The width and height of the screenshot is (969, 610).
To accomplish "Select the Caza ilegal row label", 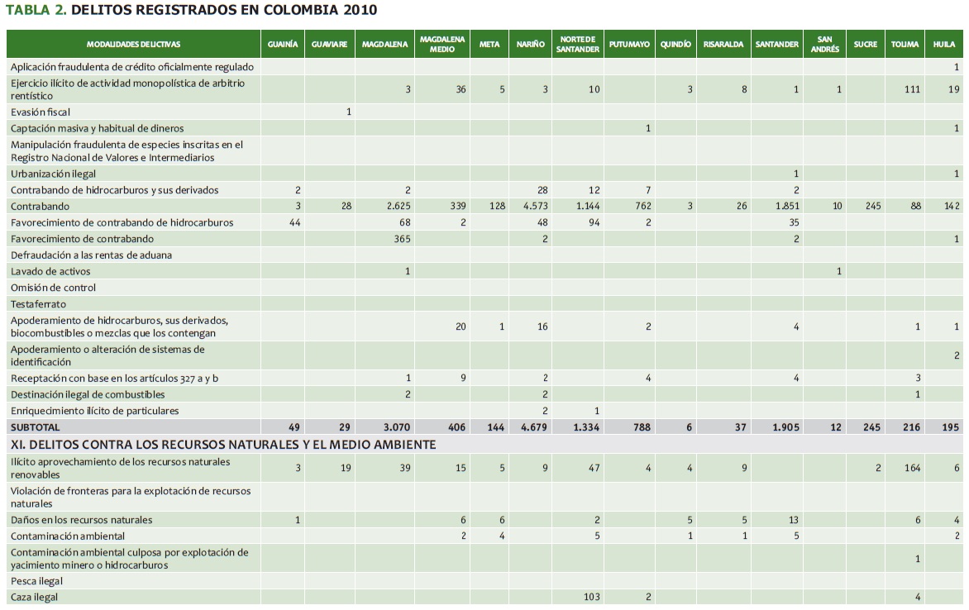I will click(x=35, y=597).
